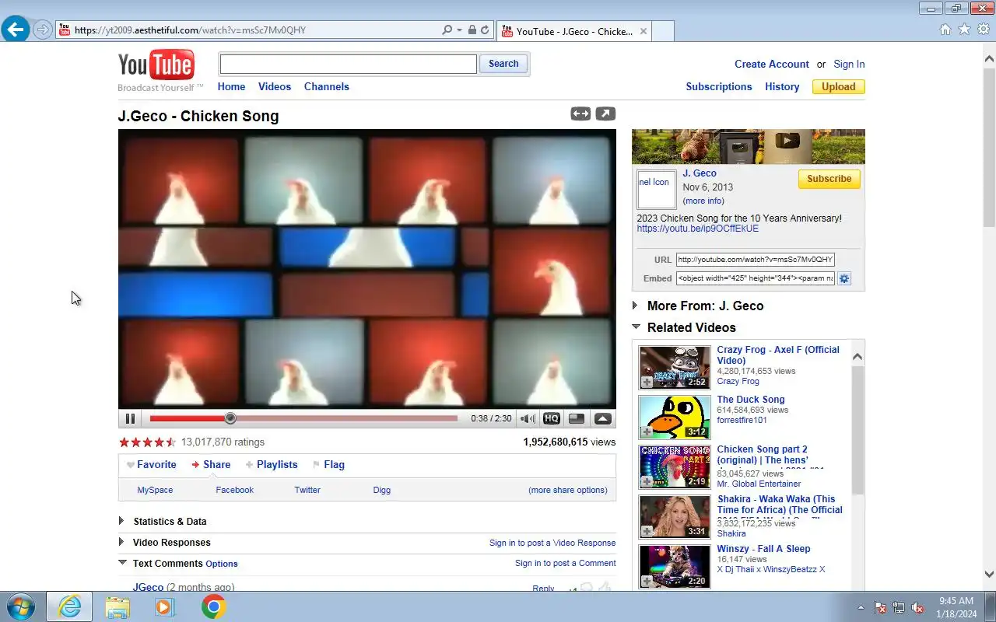Pop out the video with the arrow icon

[605, 114]
